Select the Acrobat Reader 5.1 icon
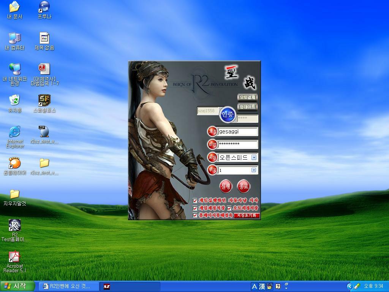The height and width of the screenshot is (292, 389). pyautogui.click(x=15, y=262)
